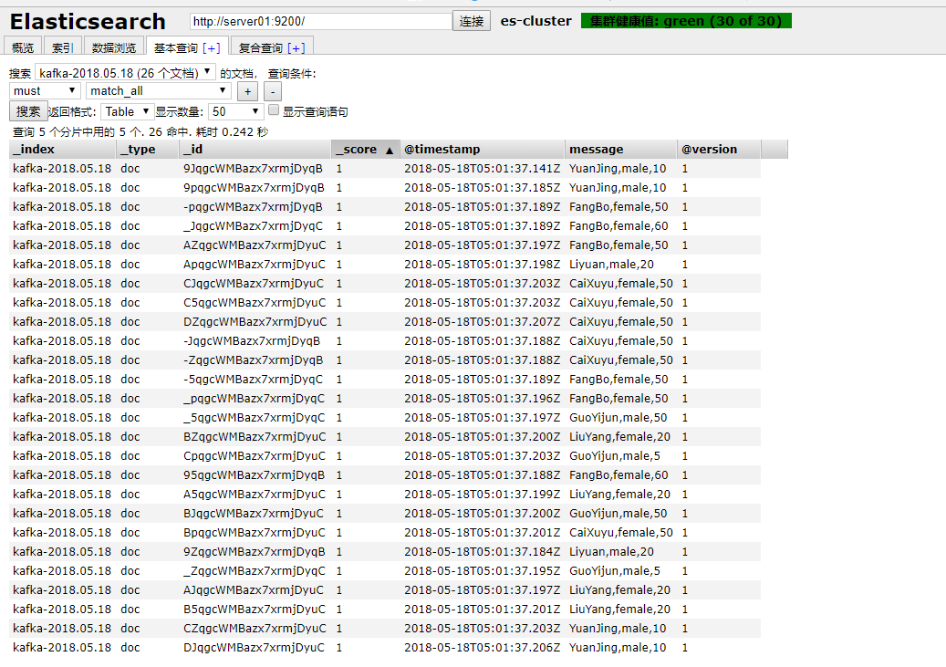Click id DJqgcWMBazx7xrmjDyuC

pos(254,648)
